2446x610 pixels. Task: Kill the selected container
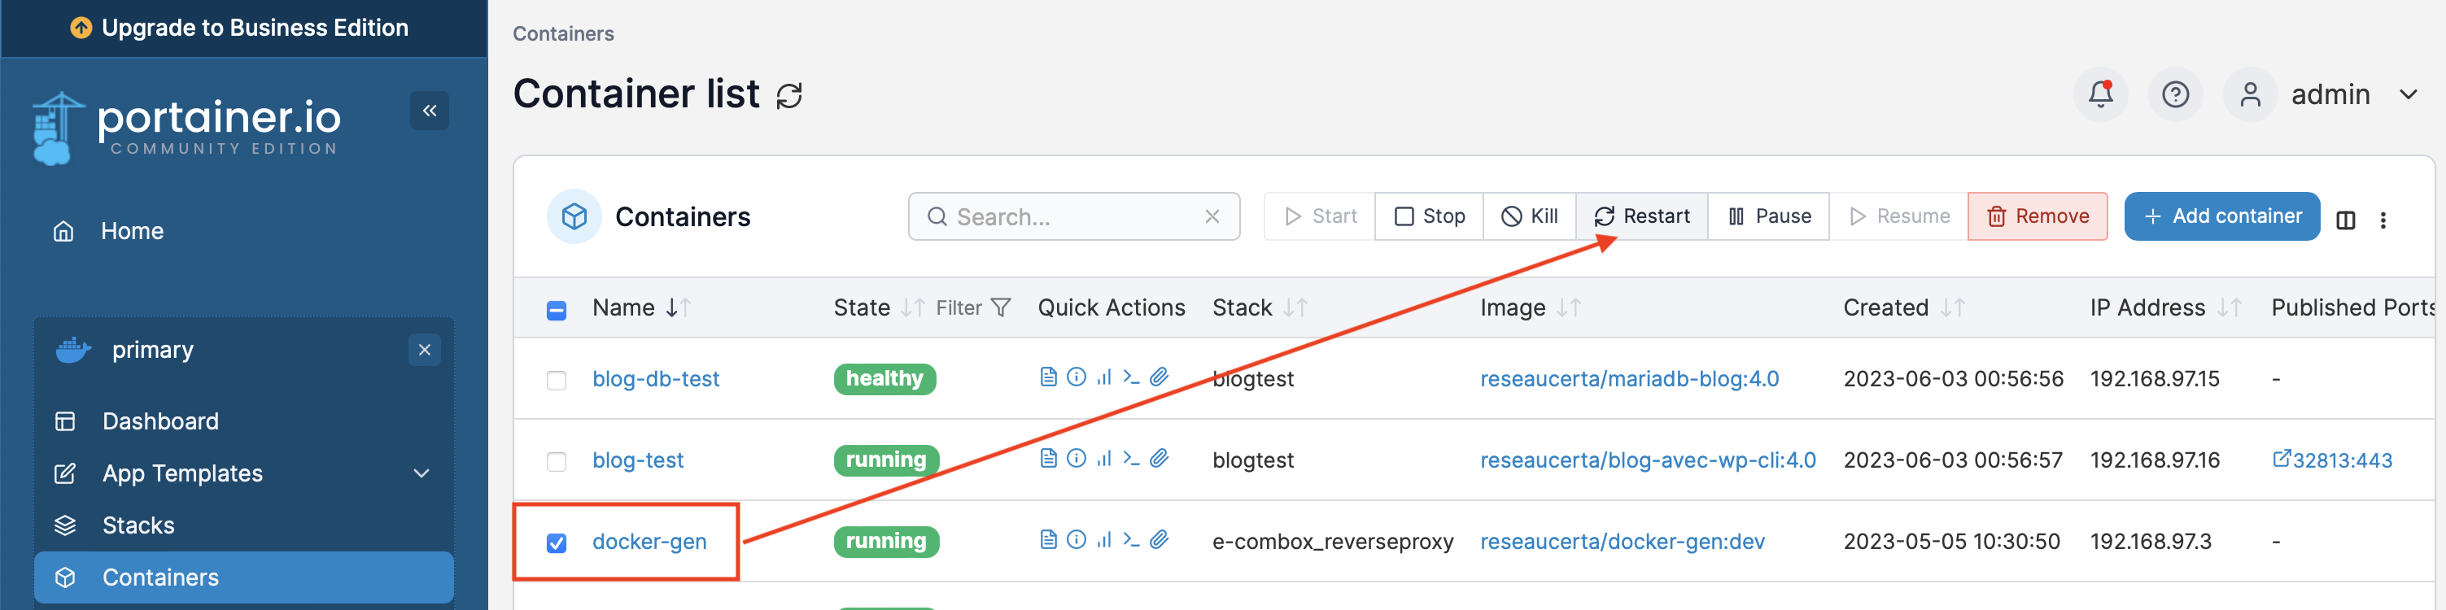point(1530,217)
